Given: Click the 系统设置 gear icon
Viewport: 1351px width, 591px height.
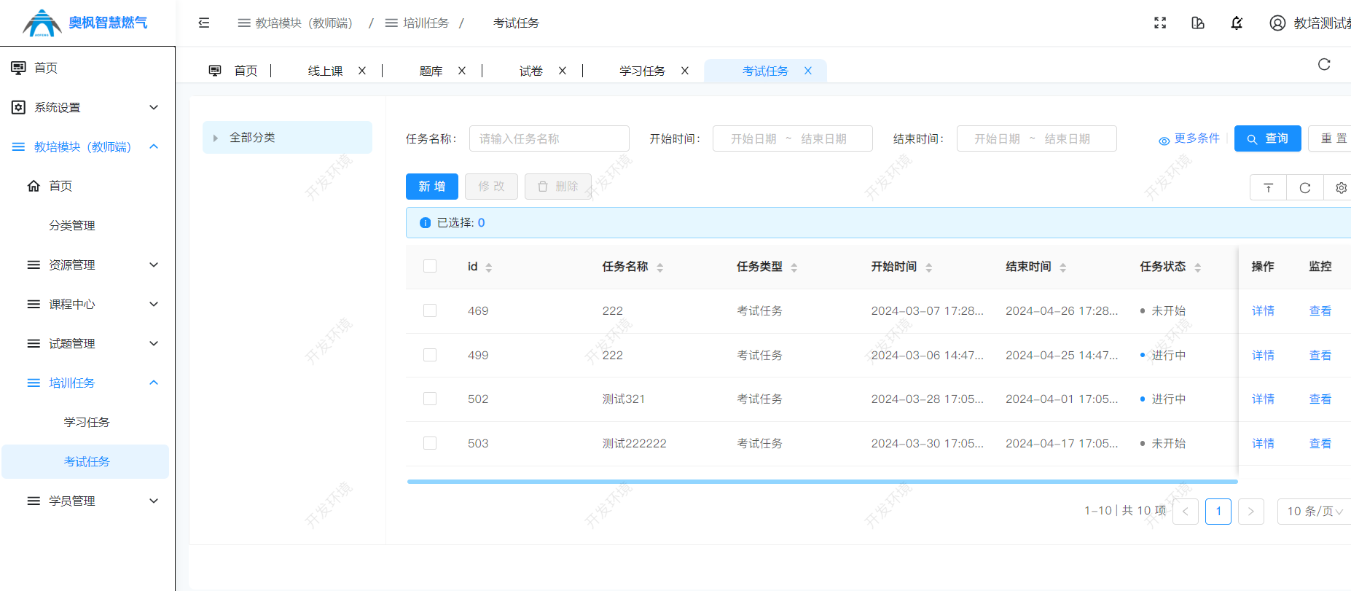Looking at the screenshot, I should (18, 107).
